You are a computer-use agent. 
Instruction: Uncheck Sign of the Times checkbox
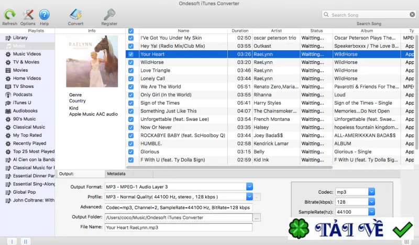coord(131,103)
